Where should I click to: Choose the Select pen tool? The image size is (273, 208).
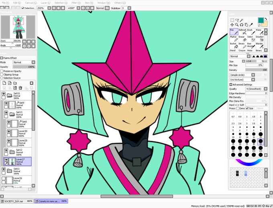251,39
